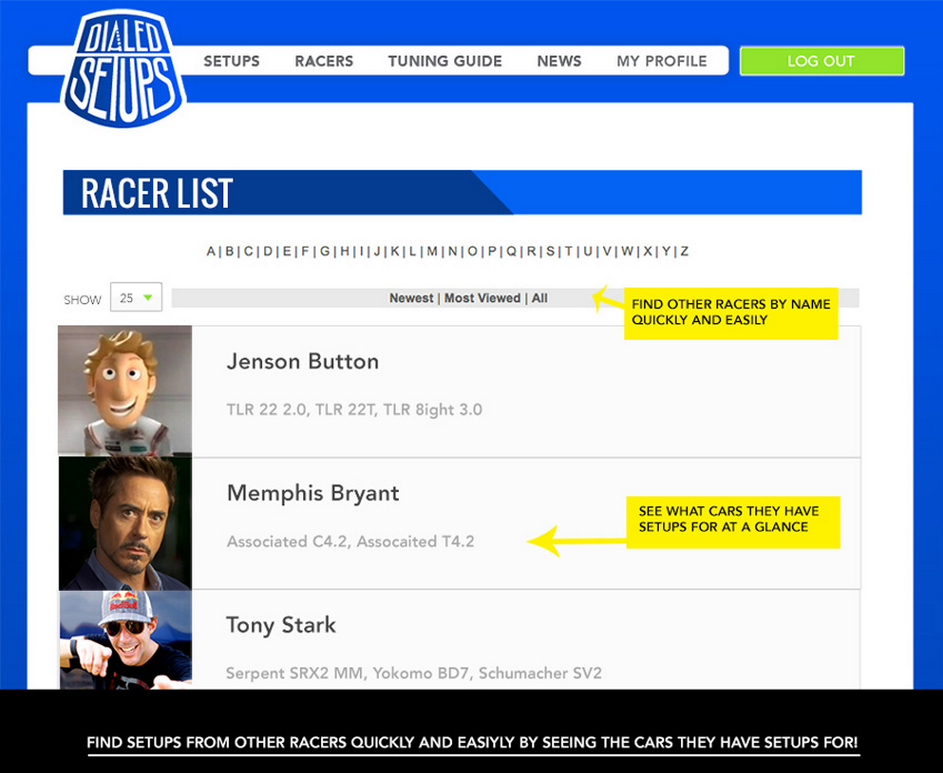943x773 pixels.
Task: Open the SETUPS menu item
Action: pos(231,61)
